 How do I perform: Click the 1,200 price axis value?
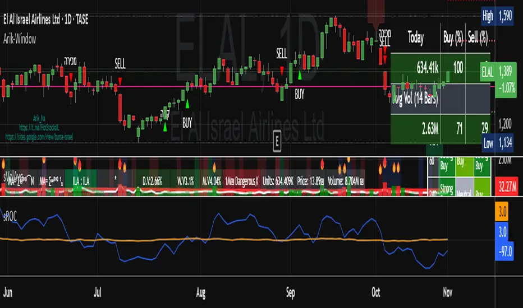pos(505,124)
